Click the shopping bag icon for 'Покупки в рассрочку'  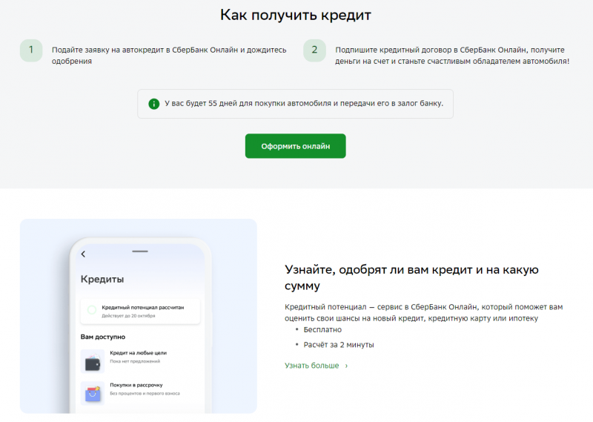(x=92, y=393)
